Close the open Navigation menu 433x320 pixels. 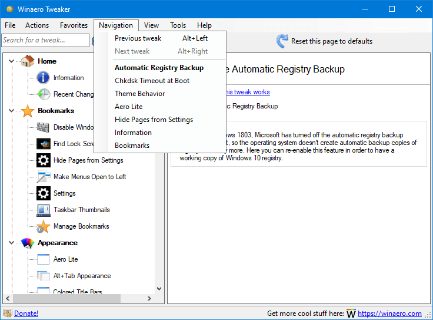pos(116,25)
